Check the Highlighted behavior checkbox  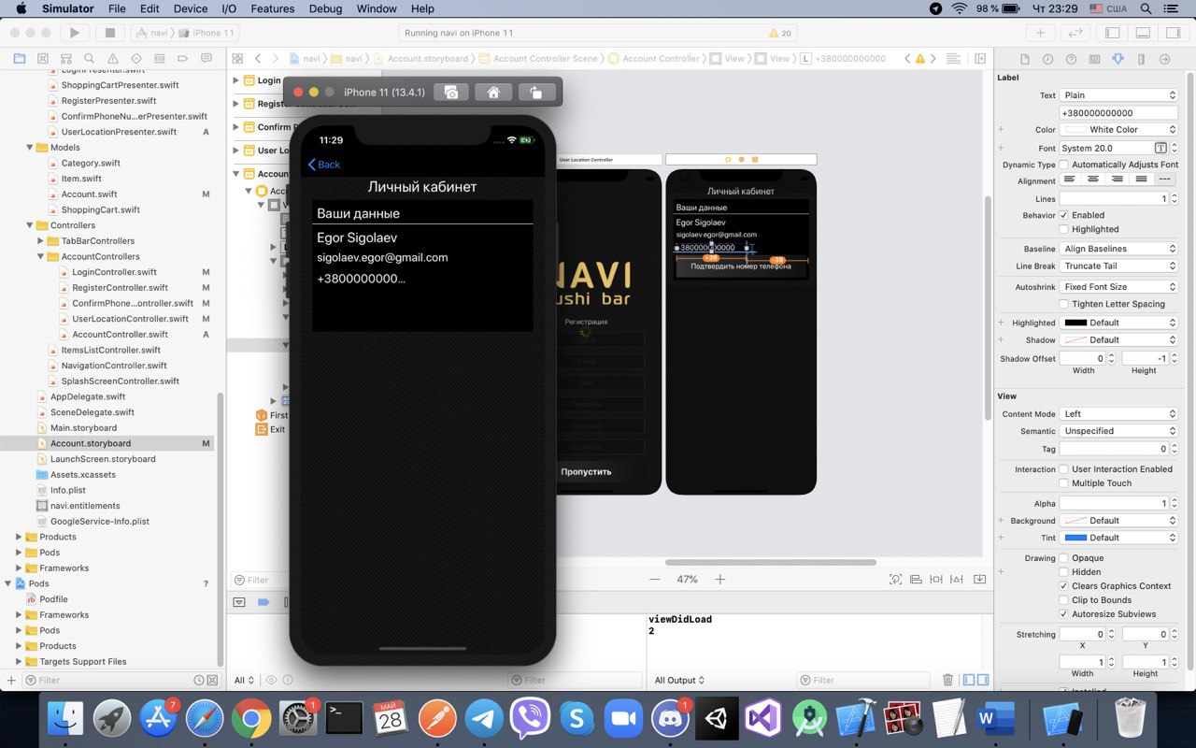[1063, 229]
